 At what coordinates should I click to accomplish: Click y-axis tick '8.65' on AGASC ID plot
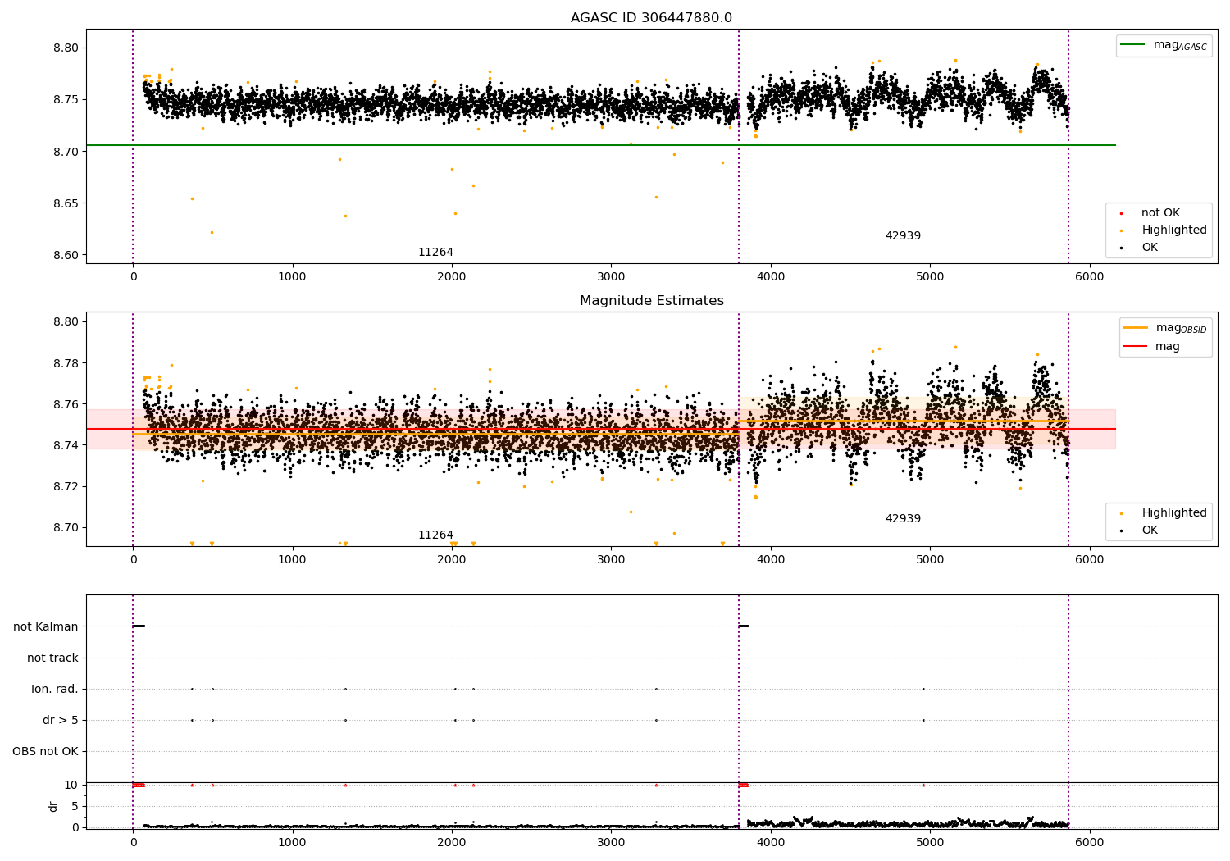(66, 203)
